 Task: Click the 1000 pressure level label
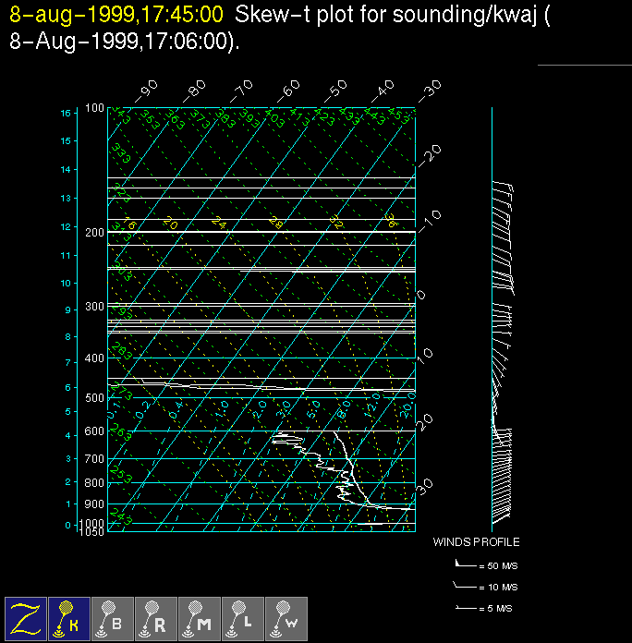pyautogui.click(x=93, y=523)
